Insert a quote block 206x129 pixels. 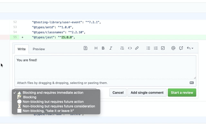pyautogui.click(x=122, y=48)
